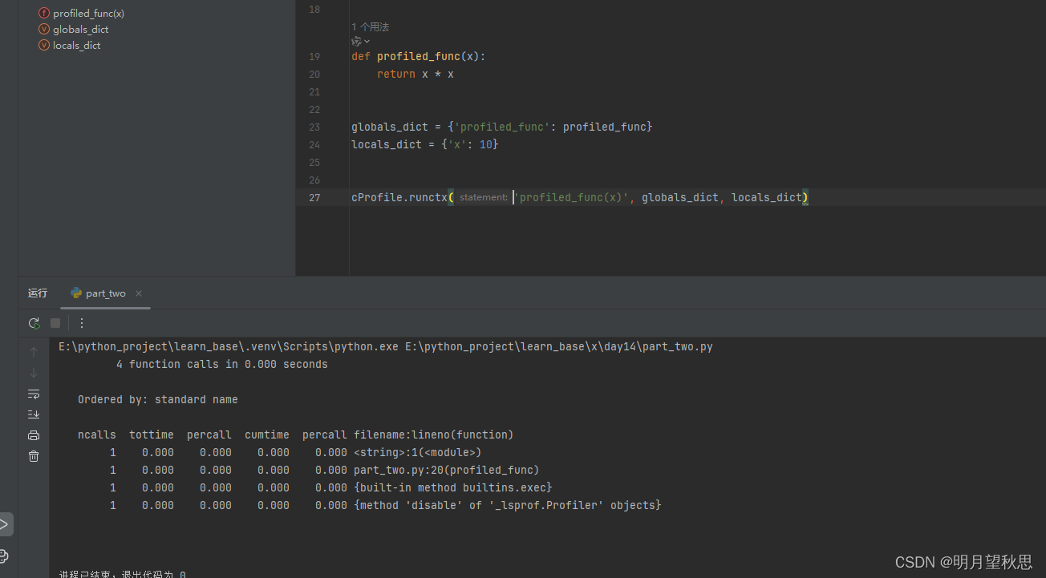Click line number 27 in the gutter
This screenshot has width=1046, height=578.
pyautogui.click(x=314, y=198)
